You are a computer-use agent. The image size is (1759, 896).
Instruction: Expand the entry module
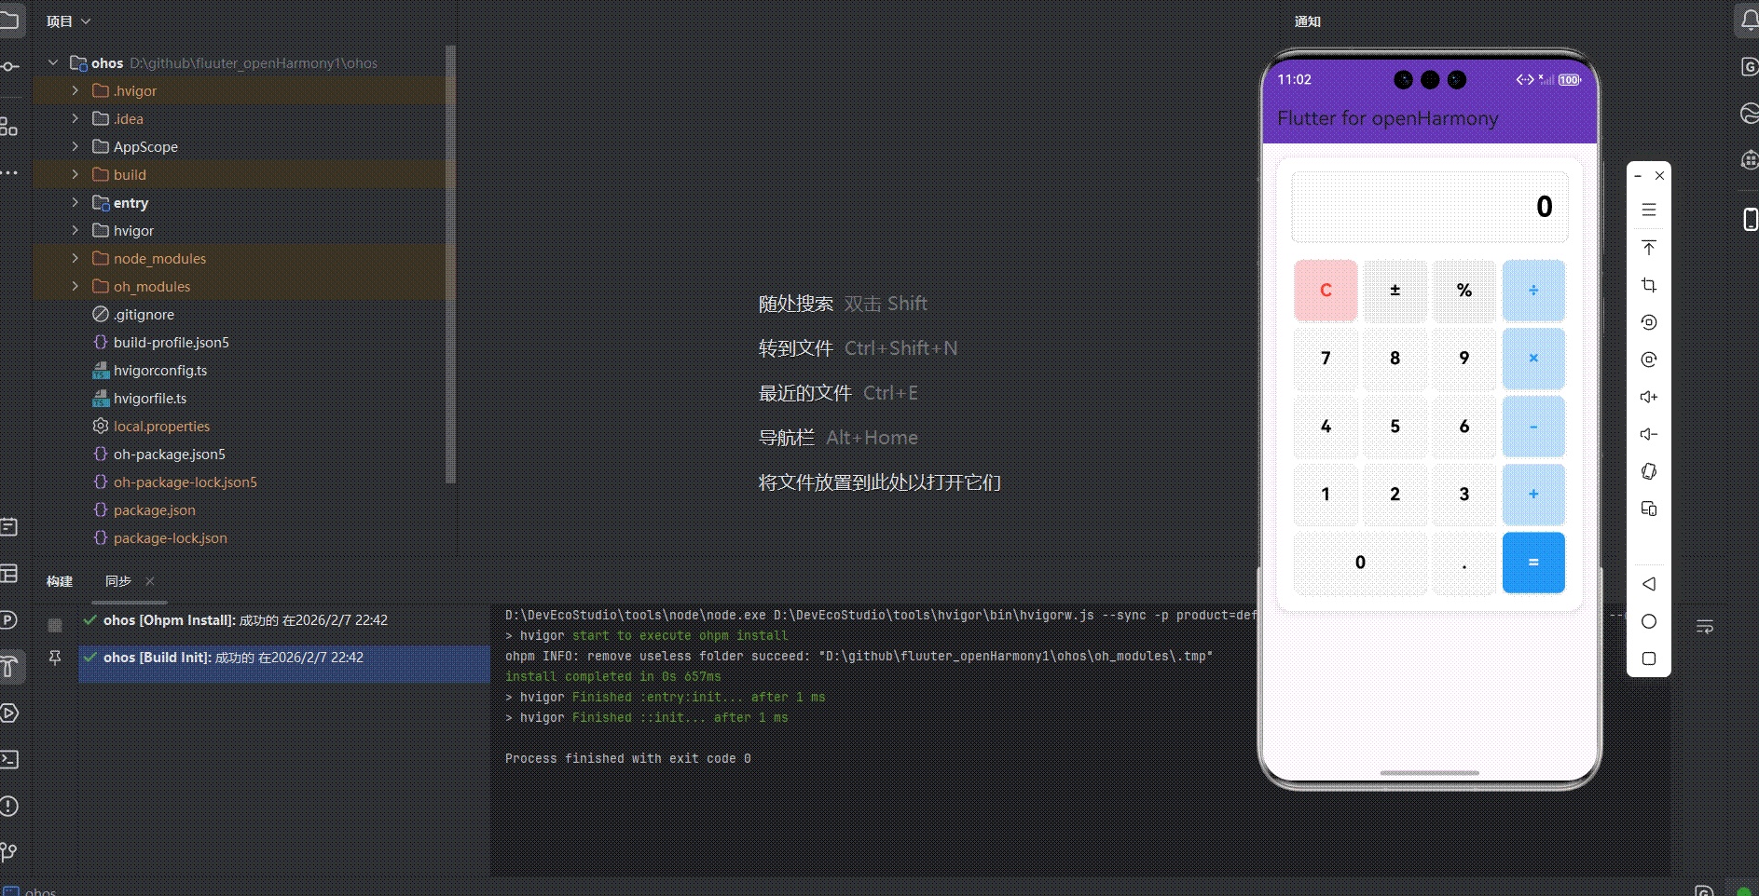(76, 202)
